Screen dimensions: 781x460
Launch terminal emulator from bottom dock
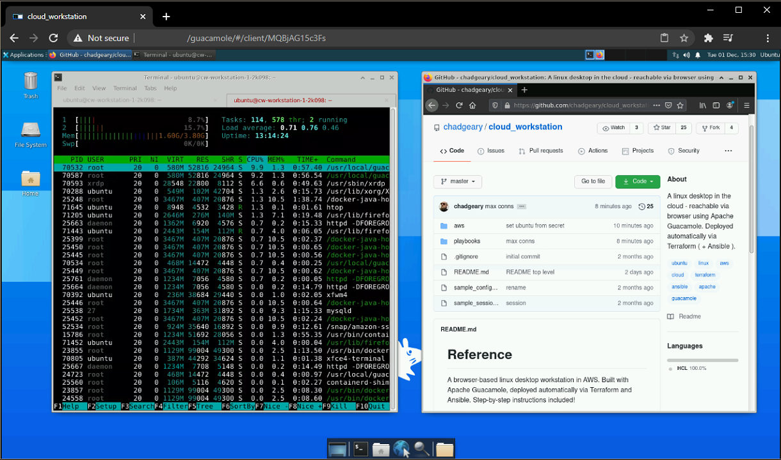[360, 449]
